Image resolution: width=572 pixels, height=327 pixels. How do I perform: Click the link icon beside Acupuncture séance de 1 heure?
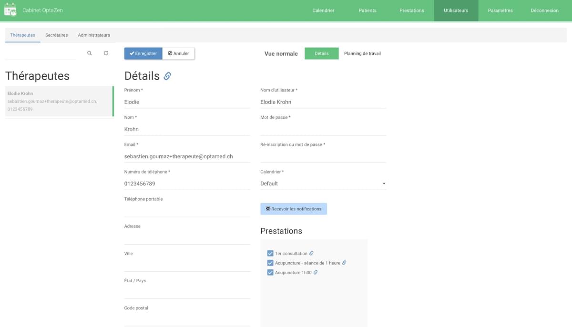(345, 263)
